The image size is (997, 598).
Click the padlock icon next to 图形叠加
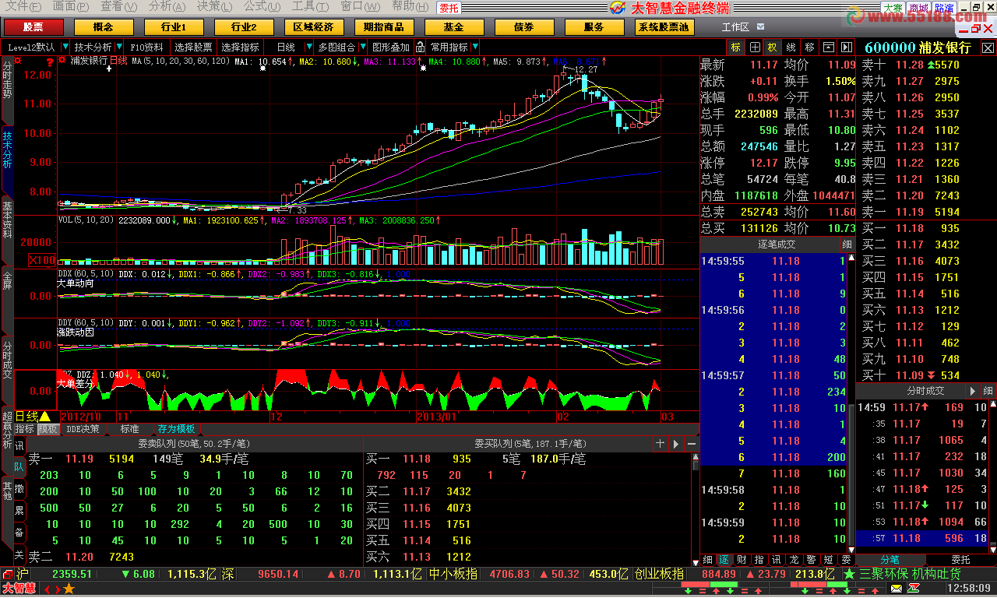pyautogui.click(x=419, y=47)
